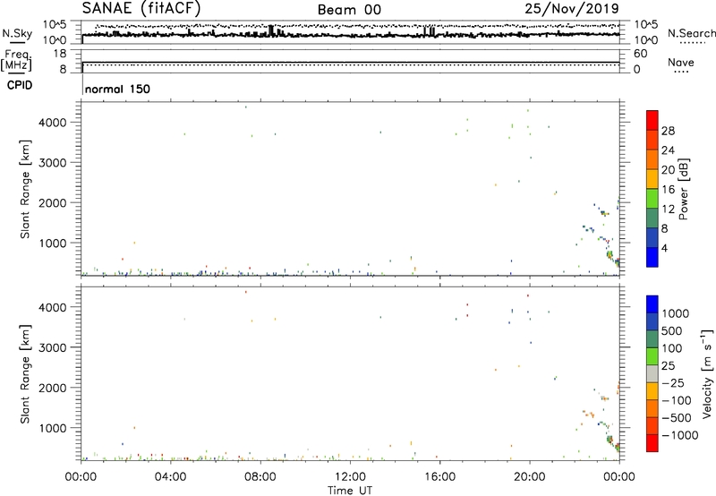Click the N.Search legend label
The width and height of the screenshot is (716, 496).
[692, 33]
